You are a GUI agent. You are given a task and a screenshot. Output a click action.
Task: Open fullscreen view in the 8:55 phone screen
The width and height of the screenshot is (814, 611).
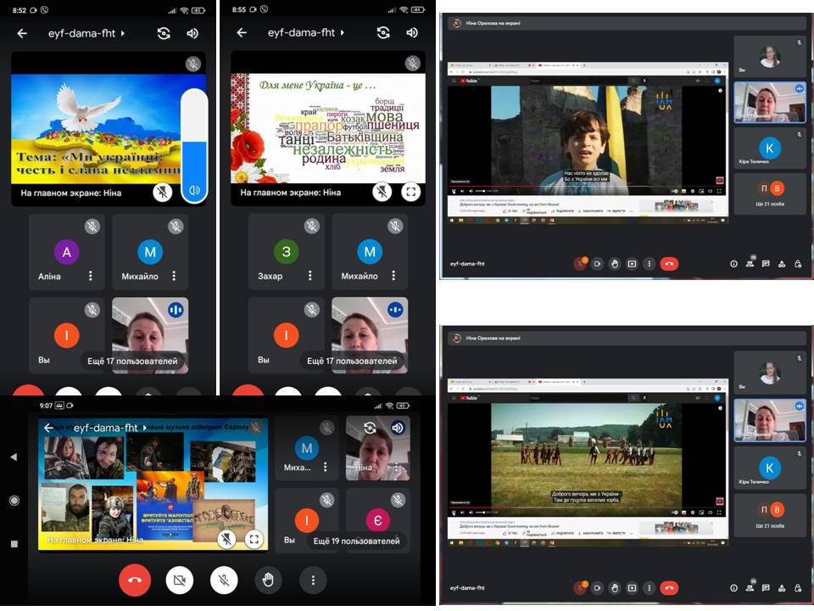click(x=411, y=192)
